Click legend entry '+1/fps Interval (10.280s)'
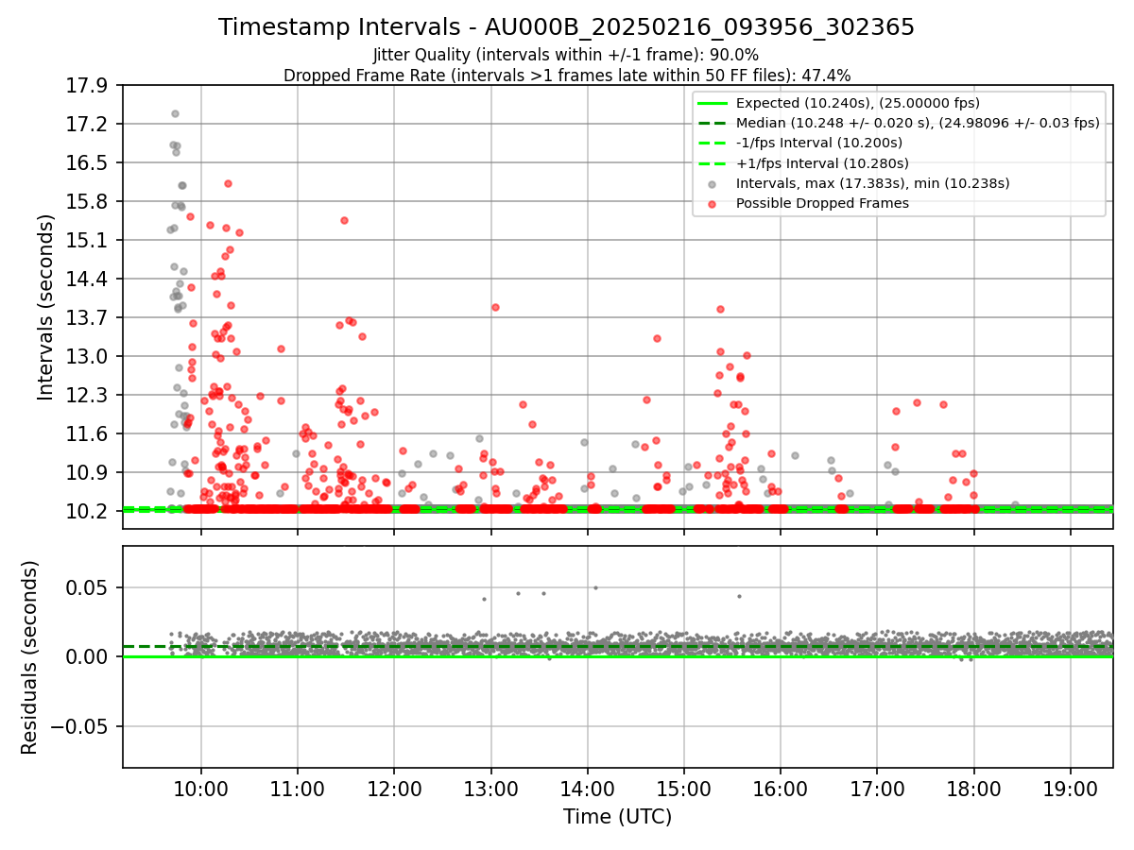 [x=819, y=163]
